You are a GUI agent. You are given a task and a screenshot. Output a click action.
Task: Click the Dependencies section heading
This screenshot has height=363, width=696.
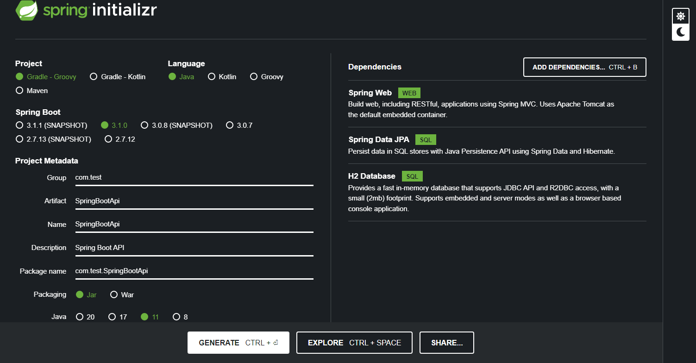click(375, 67)
